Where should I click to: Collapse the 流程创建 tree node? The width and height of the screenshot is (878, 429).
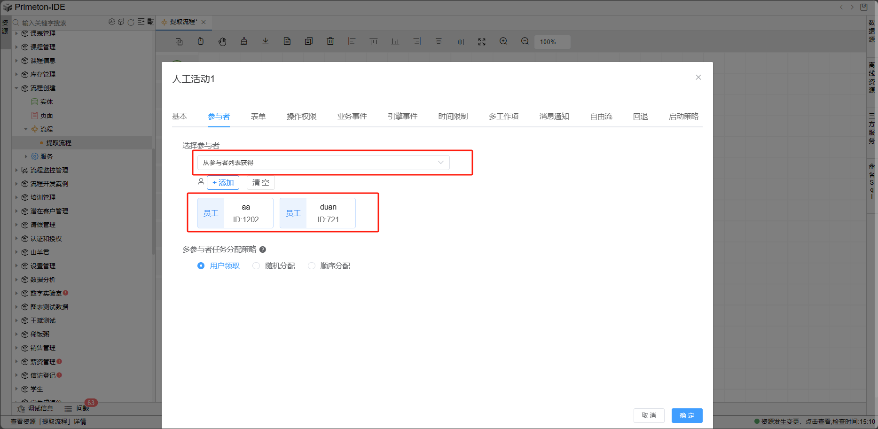tap(16, 88)
